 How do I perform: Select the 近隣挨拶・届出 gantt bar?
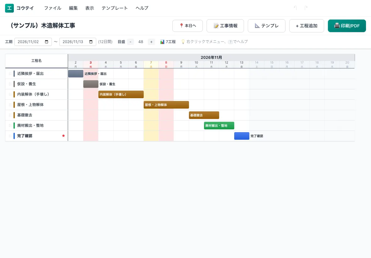pos(75,74)
